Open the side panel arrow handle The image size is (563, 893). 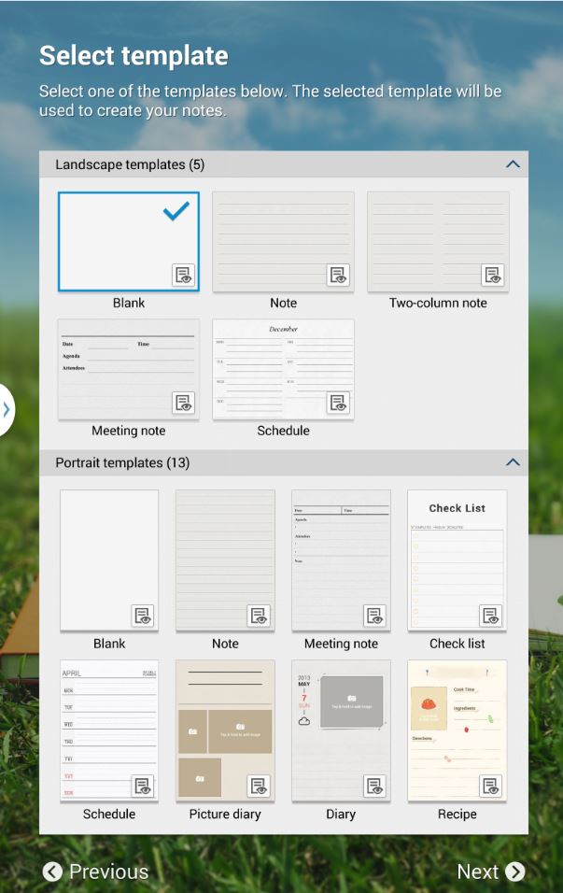coord(6,409)
